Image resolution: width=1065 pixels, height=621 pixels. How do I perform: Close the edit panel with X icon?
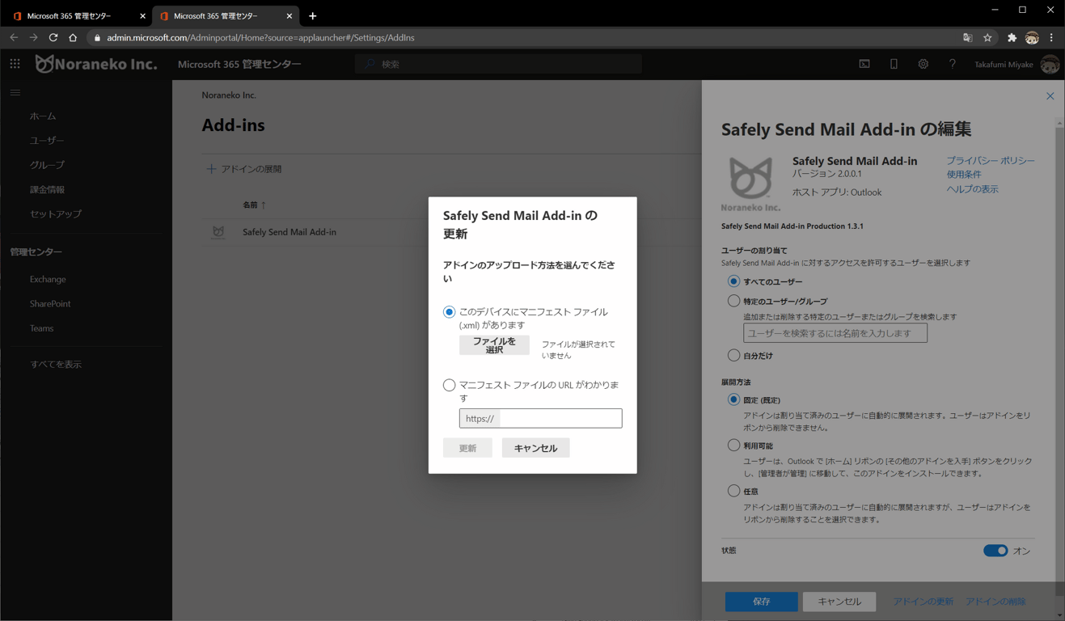(1050, 96)
